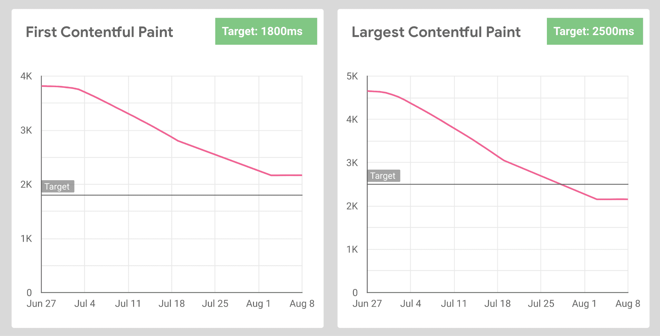Select gray Target label in First Contentful Paint chart

click(x=57, y=187)
